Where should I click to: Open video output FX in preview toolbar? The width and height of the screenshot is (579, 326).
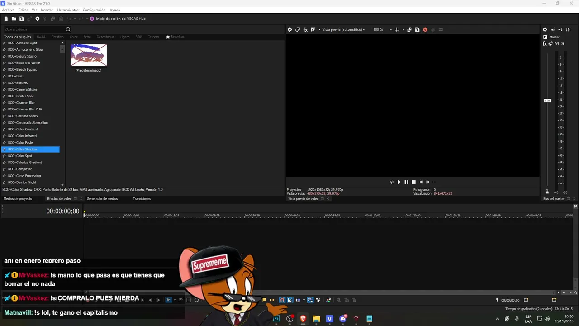(x=305, y=29)
